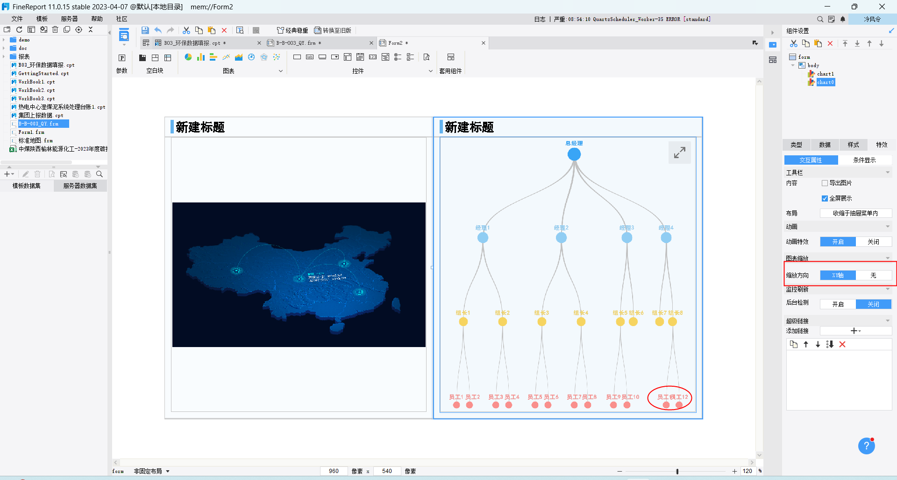Add a drop-down box widget

pyautogui.click(x=335, y=57)
